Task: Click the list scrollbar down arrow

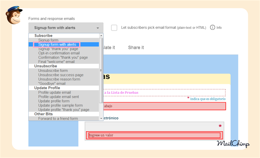Action: pyautogui.click(x=101, y=118)
